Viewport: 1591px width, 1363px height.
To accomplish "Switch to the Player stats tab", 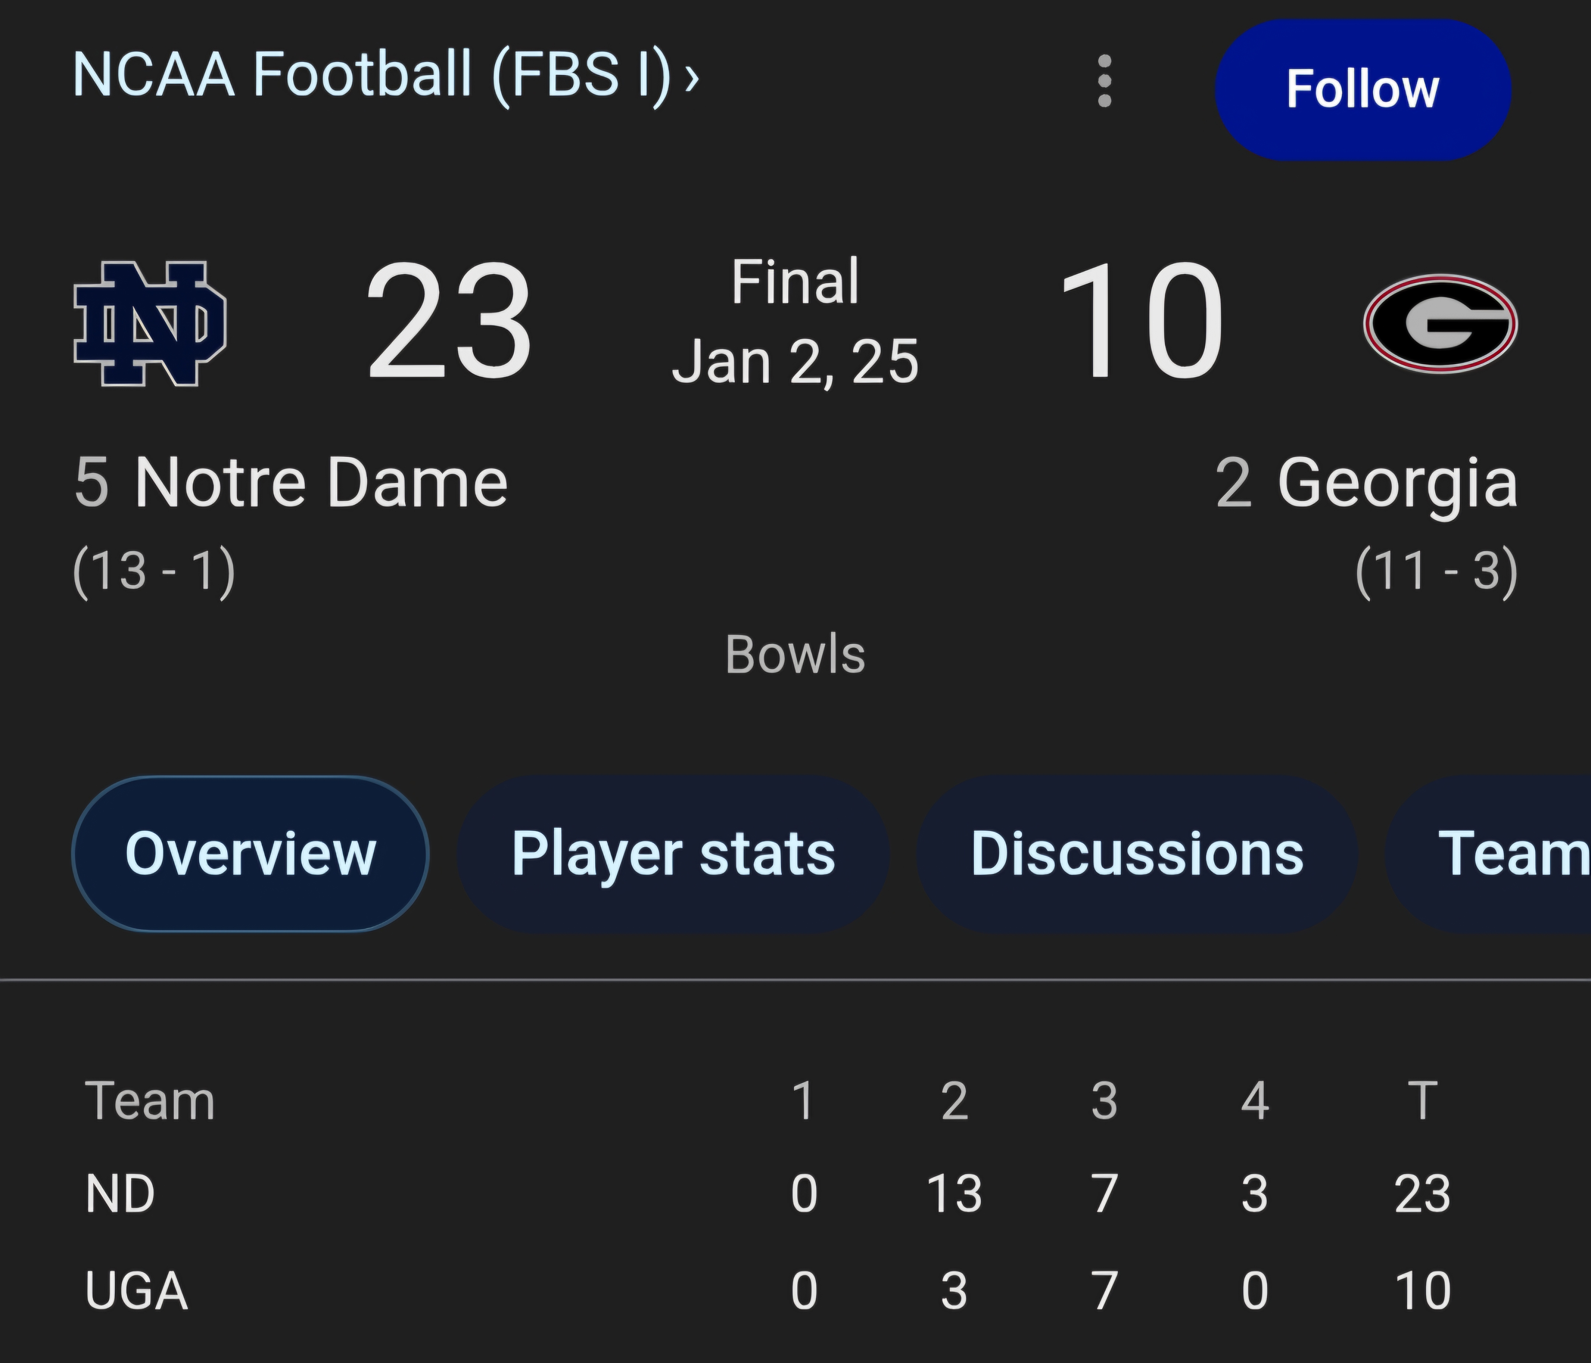I will (x=673, y=854).
